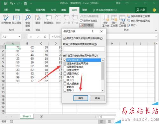This screenshot has height=124, width=159.
Task: Click the New Comment icon
Action: click(x=49, y=19)
